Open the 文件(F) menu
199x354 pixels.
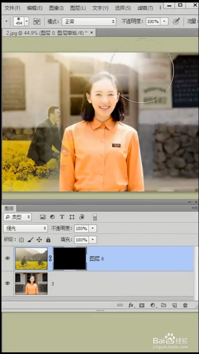tap(13, 8)
